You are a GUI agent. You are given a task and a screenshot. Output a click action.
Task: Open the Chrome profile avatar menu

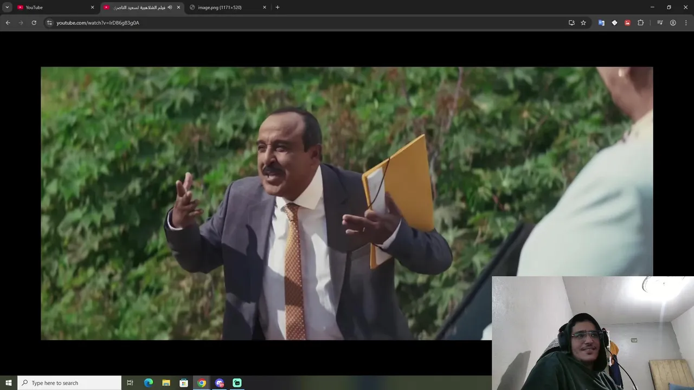point(673,23)
